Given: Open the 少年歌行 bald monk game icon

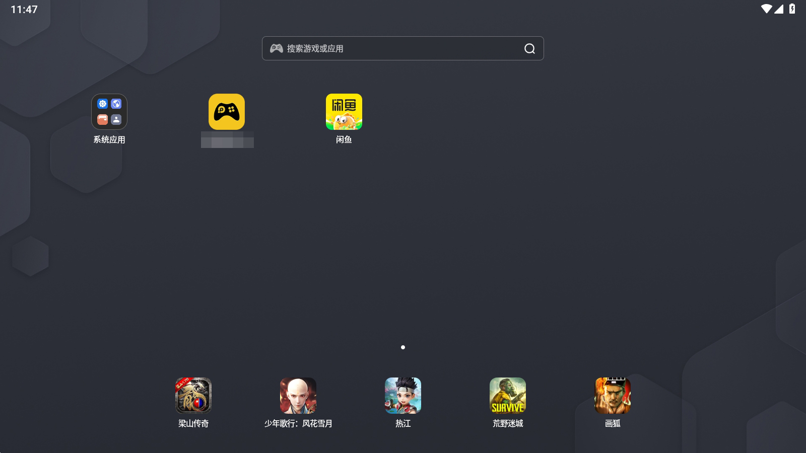Looking at the screenshot, I should coord(298,396).
